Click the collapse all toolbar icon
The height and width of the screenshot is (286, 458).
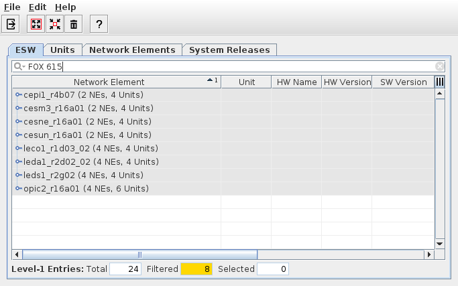54,24
